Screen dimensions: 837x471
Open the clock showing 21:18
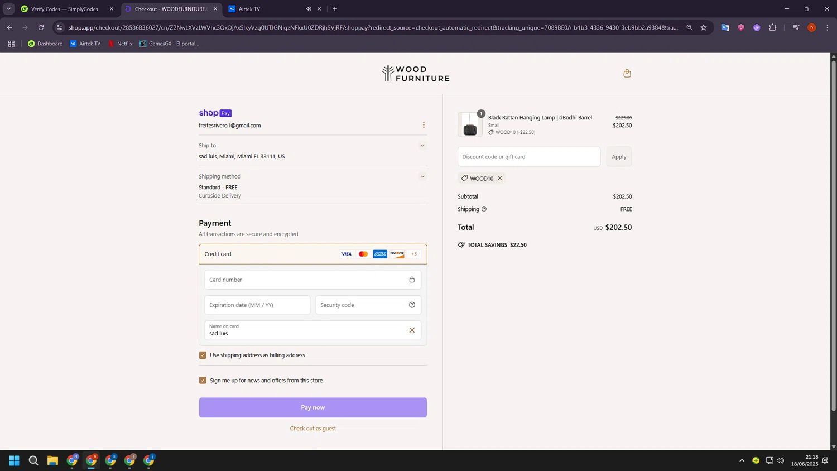click(x=804, y=460)
